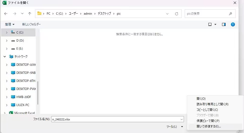Select C (C:) in the breadcrumb
This screenshot has height=133, width=244.
60,14
